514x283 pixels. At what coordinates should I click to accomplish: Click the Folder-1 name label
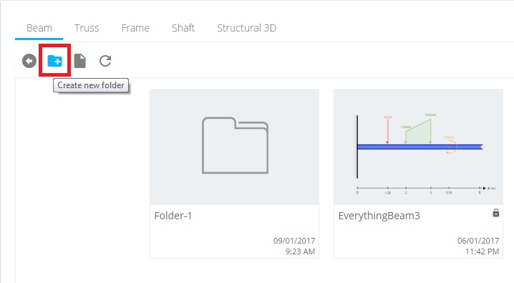point(173,216)
